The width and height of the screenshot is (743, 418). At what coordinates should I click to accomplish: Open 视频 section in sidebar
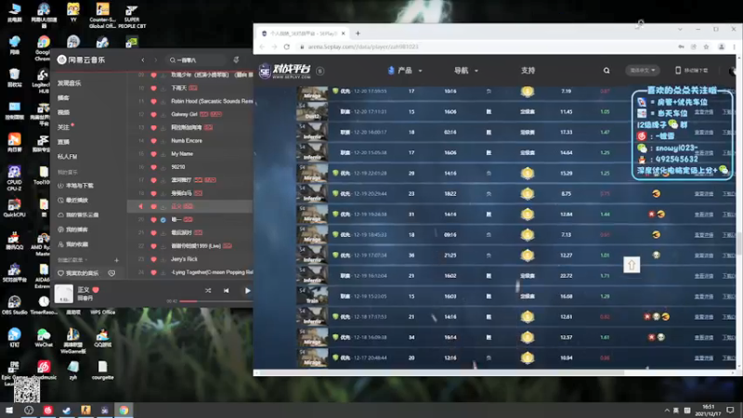click(x=63, y=112)
